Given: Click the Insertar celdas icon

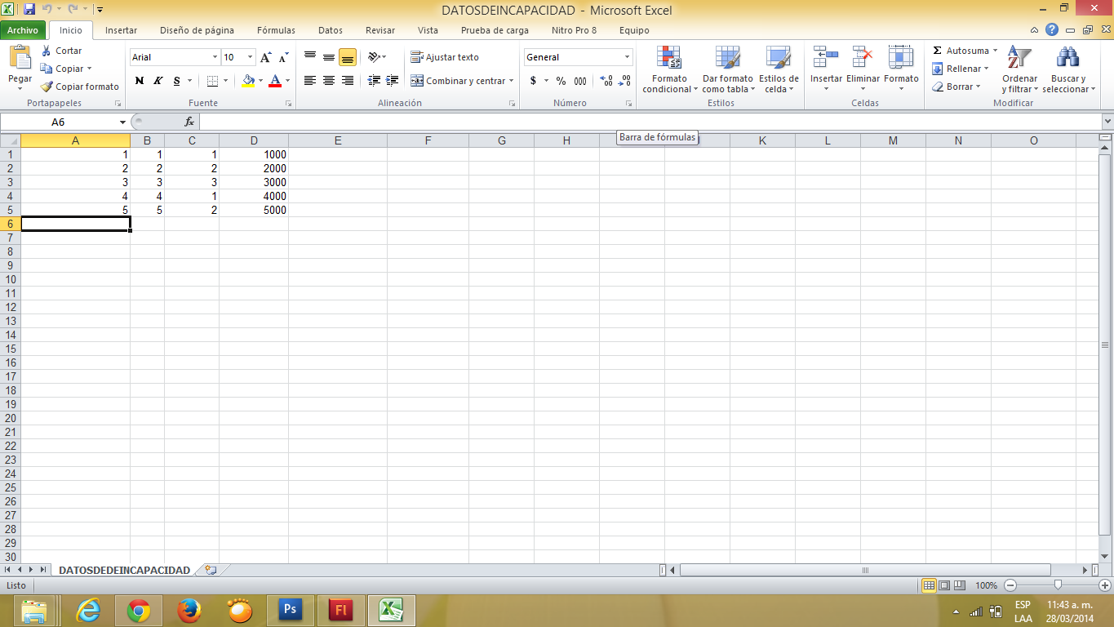Looking at the screenshot, I should 825,59.
